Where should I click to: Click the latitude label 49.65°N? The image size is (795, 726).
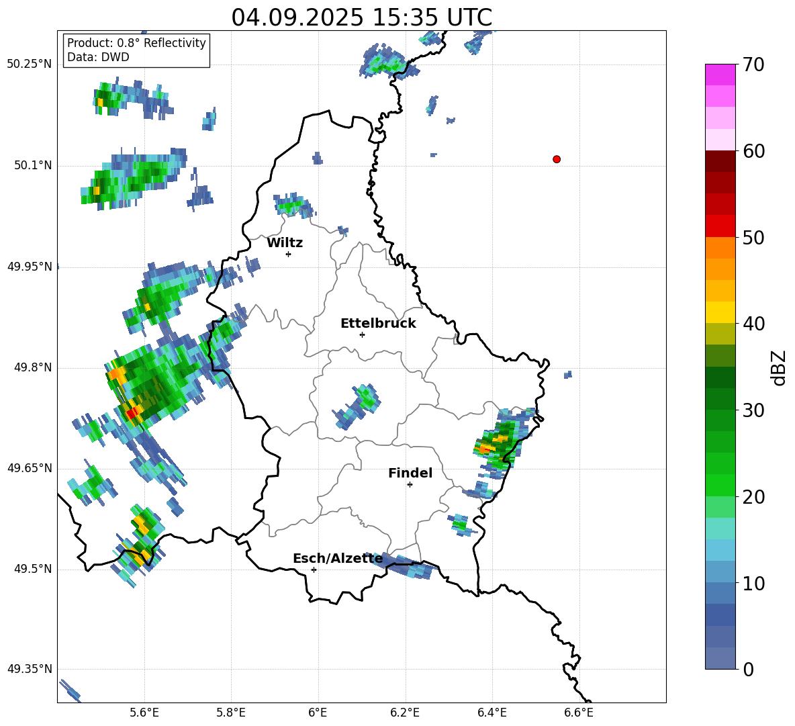point(30,468)
